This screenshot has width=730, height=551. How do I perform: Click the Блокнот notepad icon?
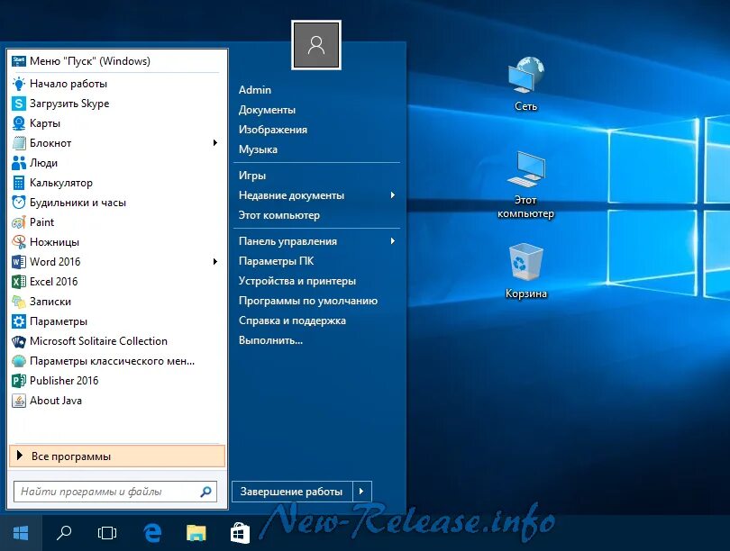[x=19, y=143]
